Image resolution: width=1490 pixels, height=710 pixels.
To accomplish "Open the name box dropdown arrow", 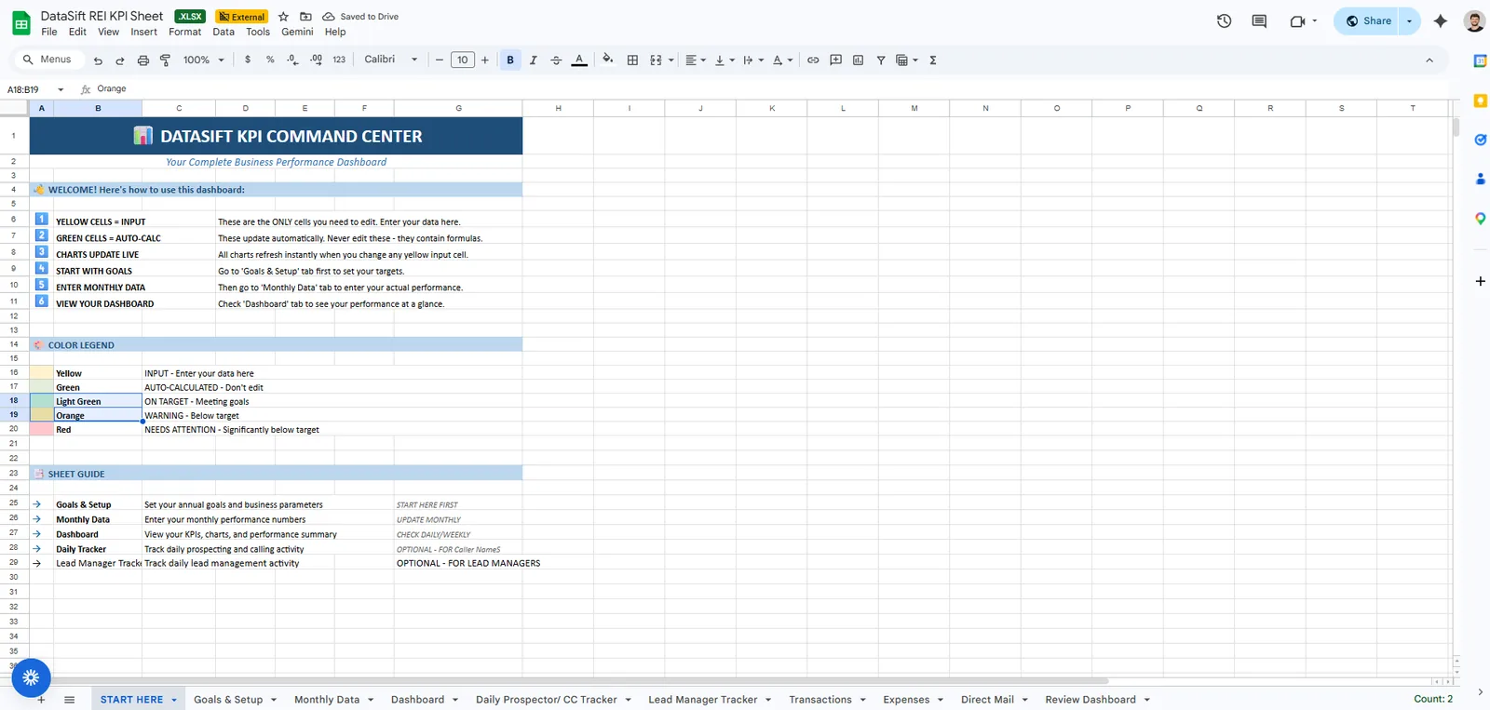I will click(x=61, y=89).
